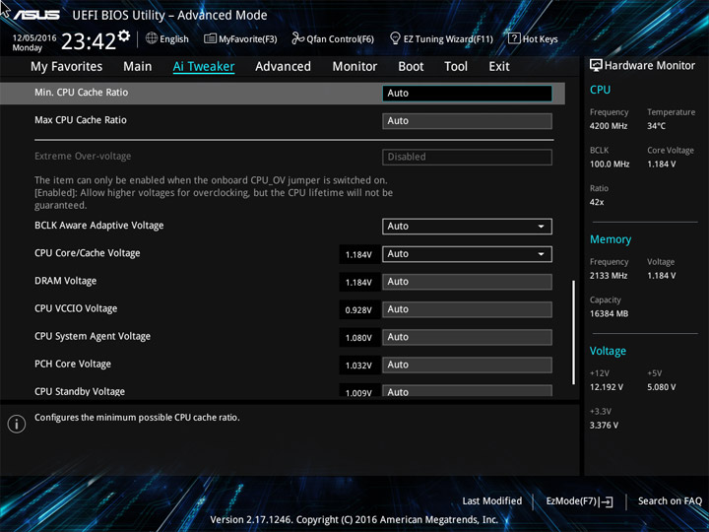Click the 0.928V VCCIO reading
Image resolution: width=709 pixels, height=532 pixels.
click(358, 310)
